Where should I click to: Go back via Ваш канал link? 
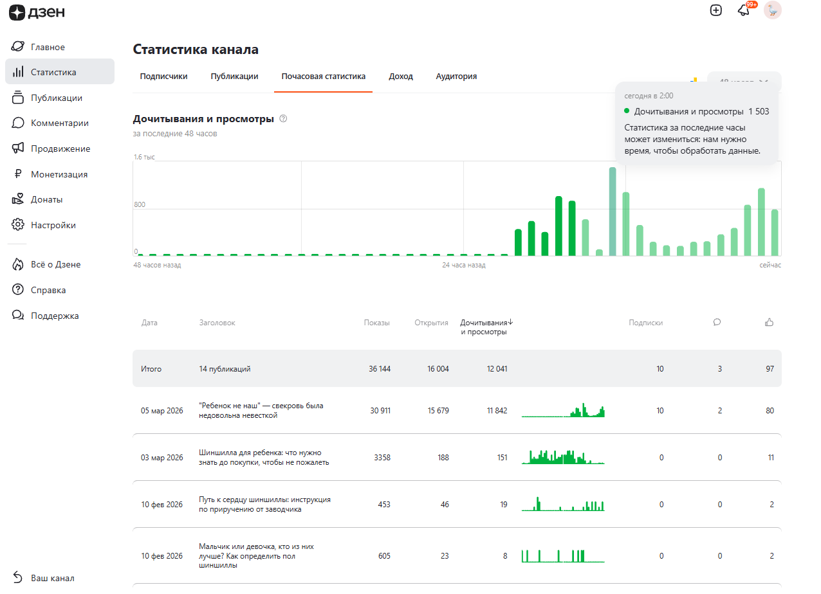52,578
